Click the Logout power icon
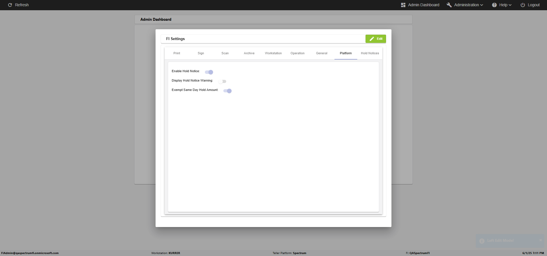The height and width of the screenshot is (256, 547). pos(523,5)
